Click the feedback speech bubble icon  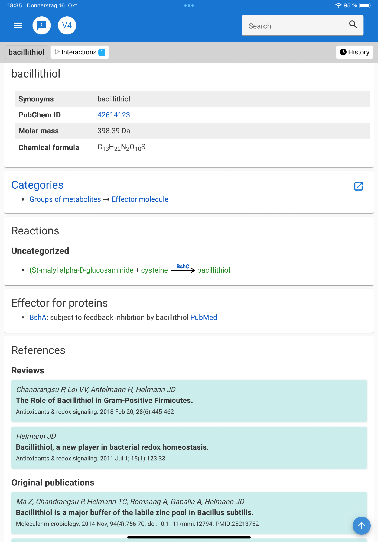click(x=42, y=25)
